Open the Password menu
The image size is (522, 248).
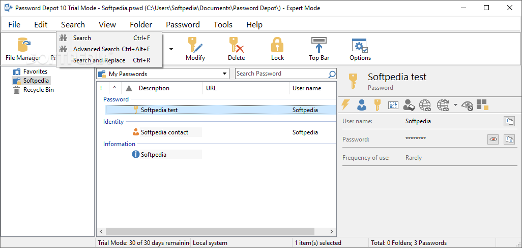(x=183, y=24)
